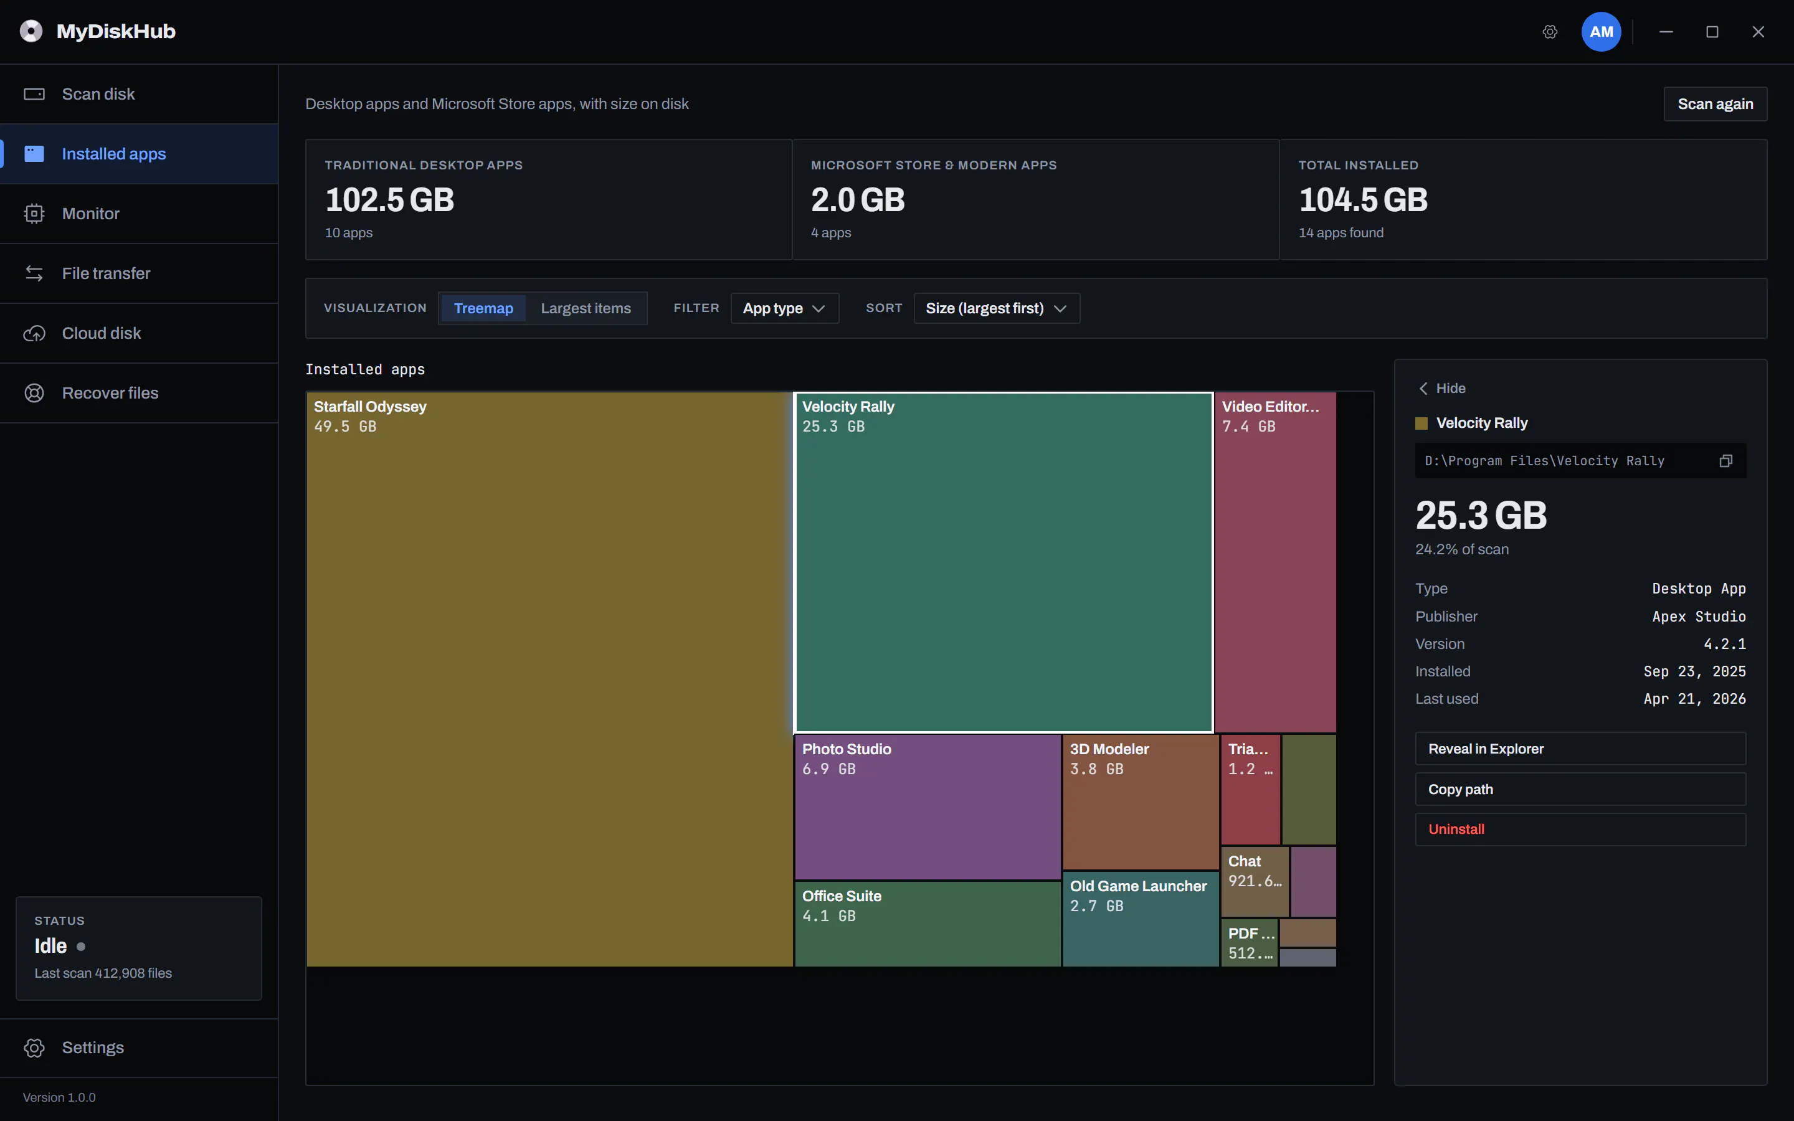Click the Installed apps window icon

coord(34,153)
